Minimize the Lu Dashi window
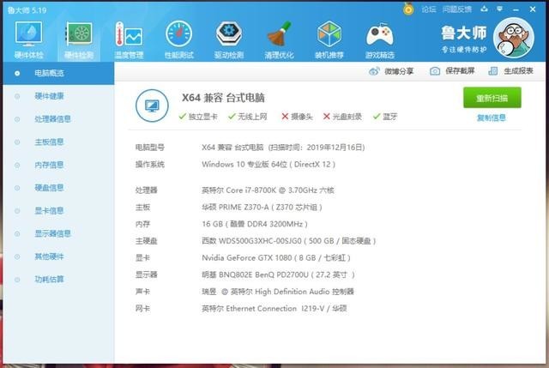This screenshot has width=549, height=368. pyautogui.click(x=516, y=9)
